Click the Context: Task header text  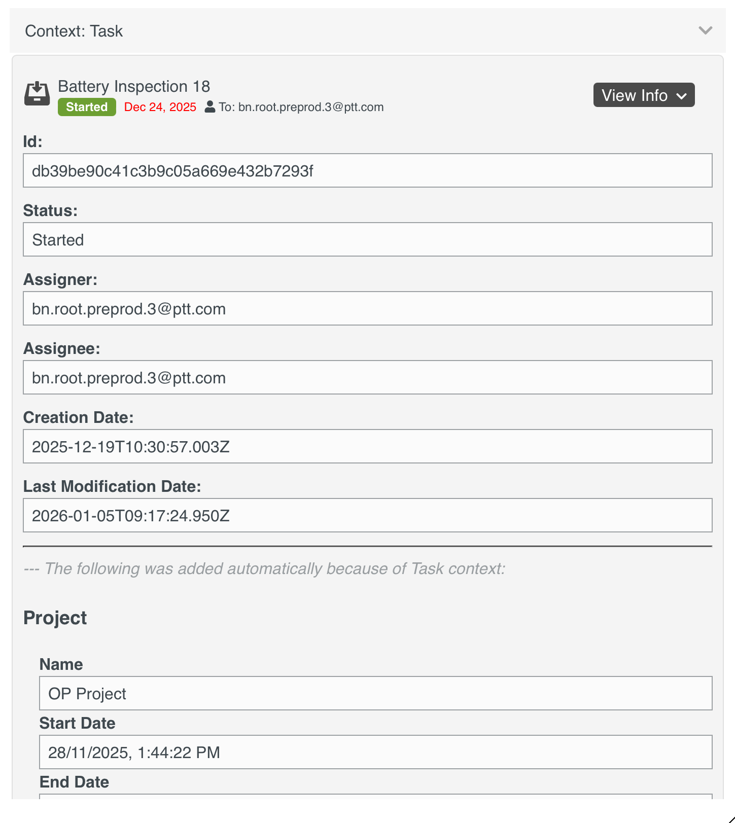click(74, 31)
